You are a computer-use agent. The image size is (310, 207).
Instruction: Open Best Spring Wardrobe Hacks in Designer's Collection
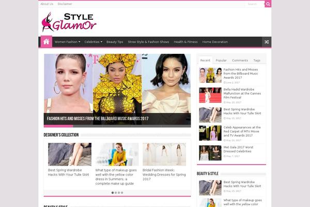pos(68,172)
